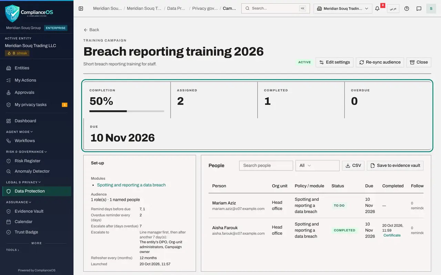Go to Entities in the sidebar
This screenshot has width=441, height=275.
click(x=37, y=68)
